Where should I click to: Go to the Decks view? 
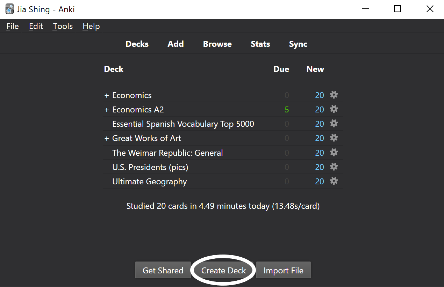pyautogui.click(x=137, y=44)
